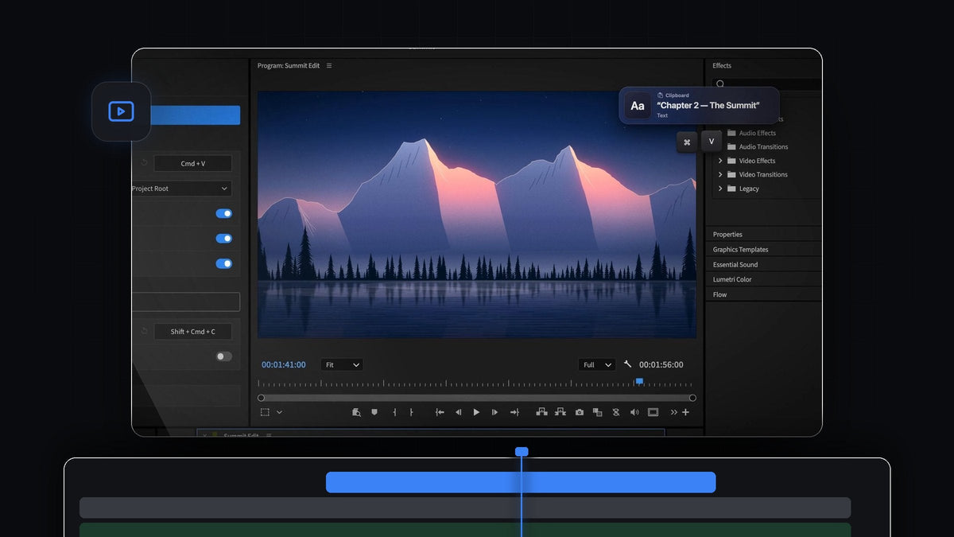Click the search-clip icon left of marker
This screenshot has width=954, height=537.
click(x=356, y=412)
